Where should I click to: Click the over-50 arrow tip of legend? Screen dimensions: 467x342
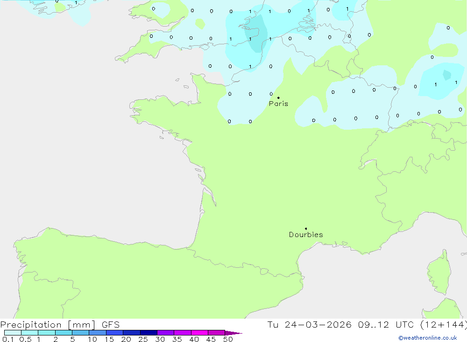233,333
